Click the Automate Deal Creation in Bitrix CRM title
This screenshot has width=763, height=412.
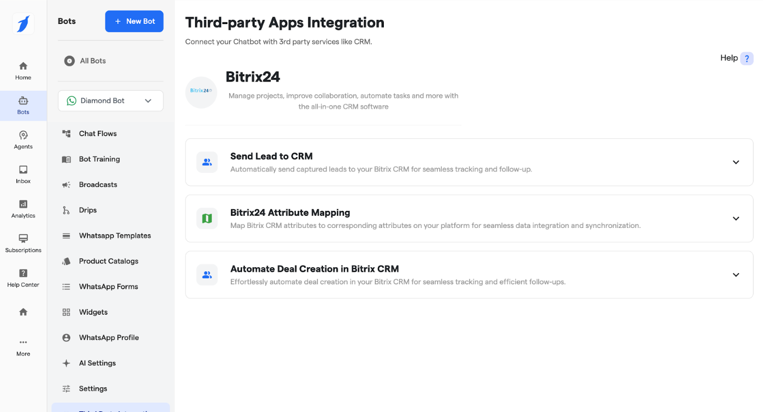click(x=315, y=269)
